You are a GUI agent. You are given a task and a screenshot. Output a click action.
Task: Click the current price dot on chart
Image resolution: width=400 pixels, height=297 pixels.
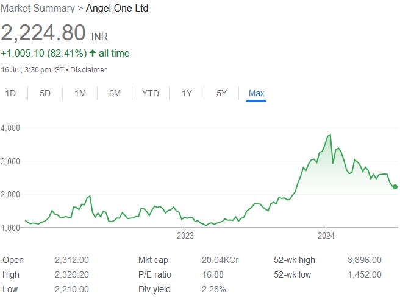point(395,187)
